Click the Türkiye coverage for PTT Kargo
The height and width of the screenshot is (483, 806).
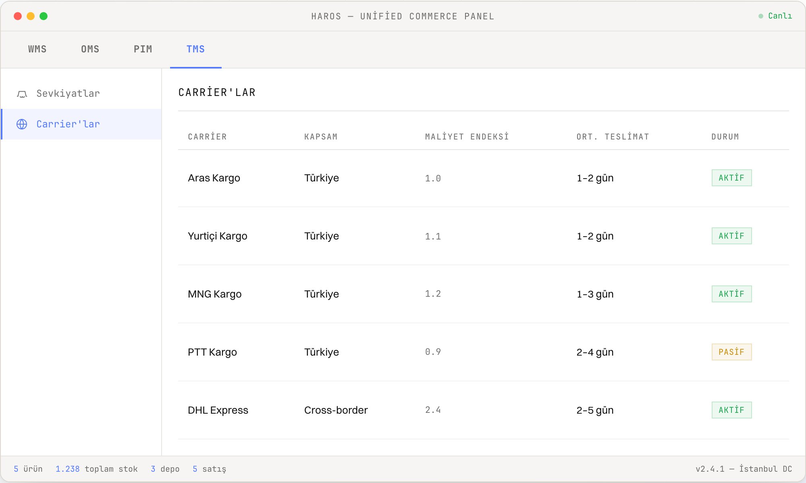point(322,352)
